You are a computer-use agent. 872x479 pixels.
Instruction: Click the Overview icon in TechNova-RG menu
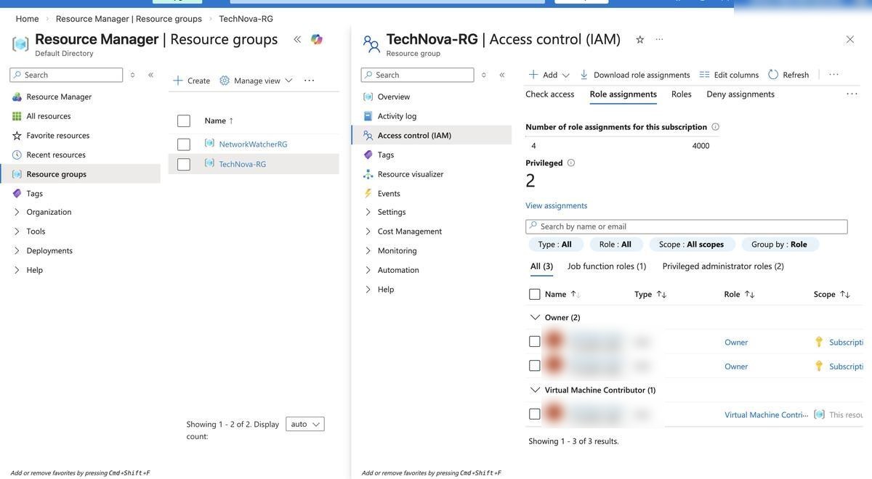coord(368,97)
